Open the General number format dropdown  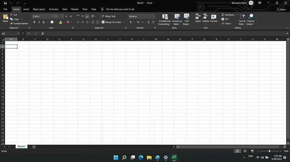click(x=154, y=16)
